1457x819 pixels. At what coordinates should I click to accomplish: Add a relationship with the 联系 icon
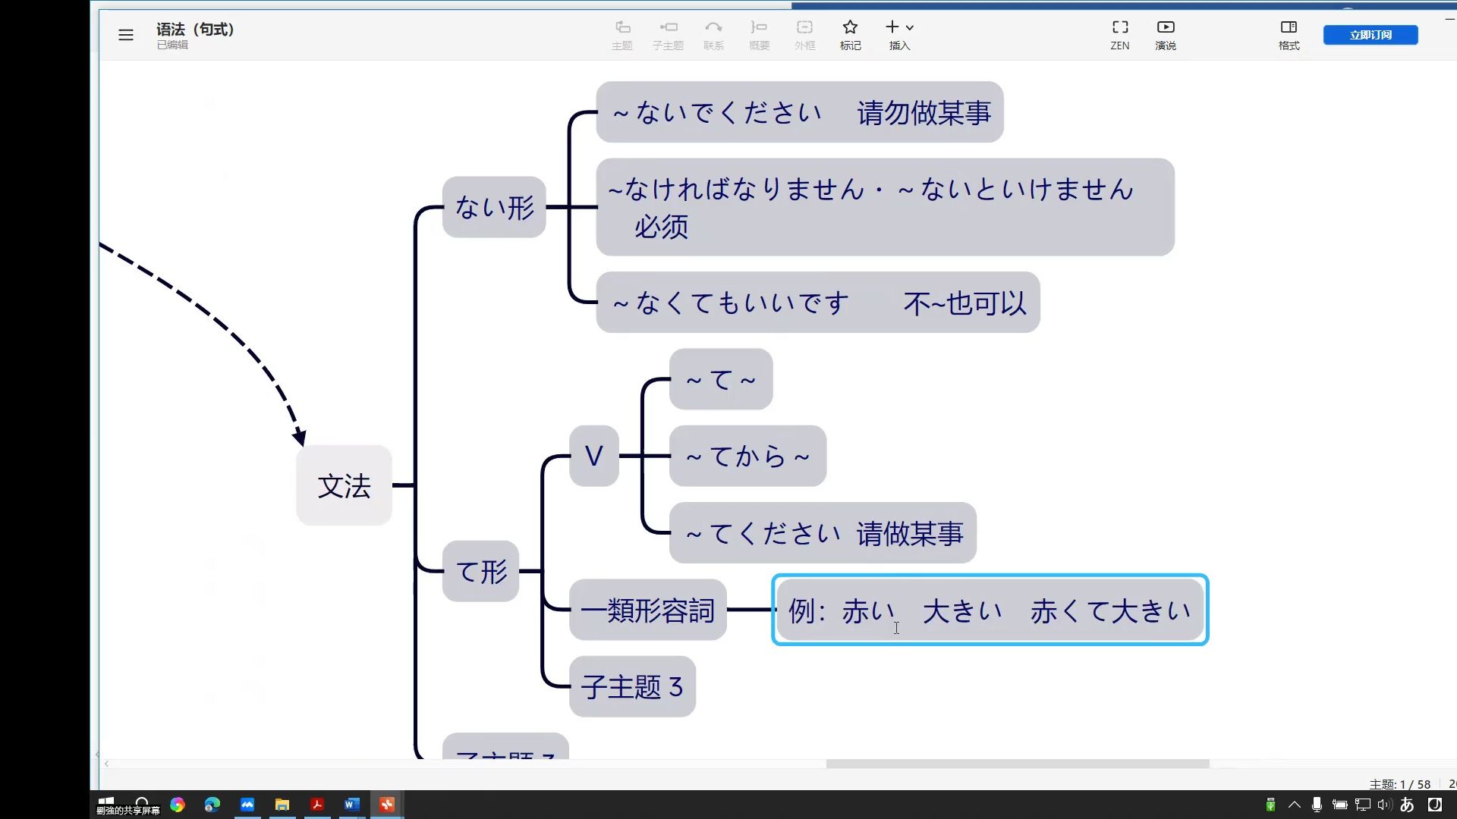(x=714, y=34)
